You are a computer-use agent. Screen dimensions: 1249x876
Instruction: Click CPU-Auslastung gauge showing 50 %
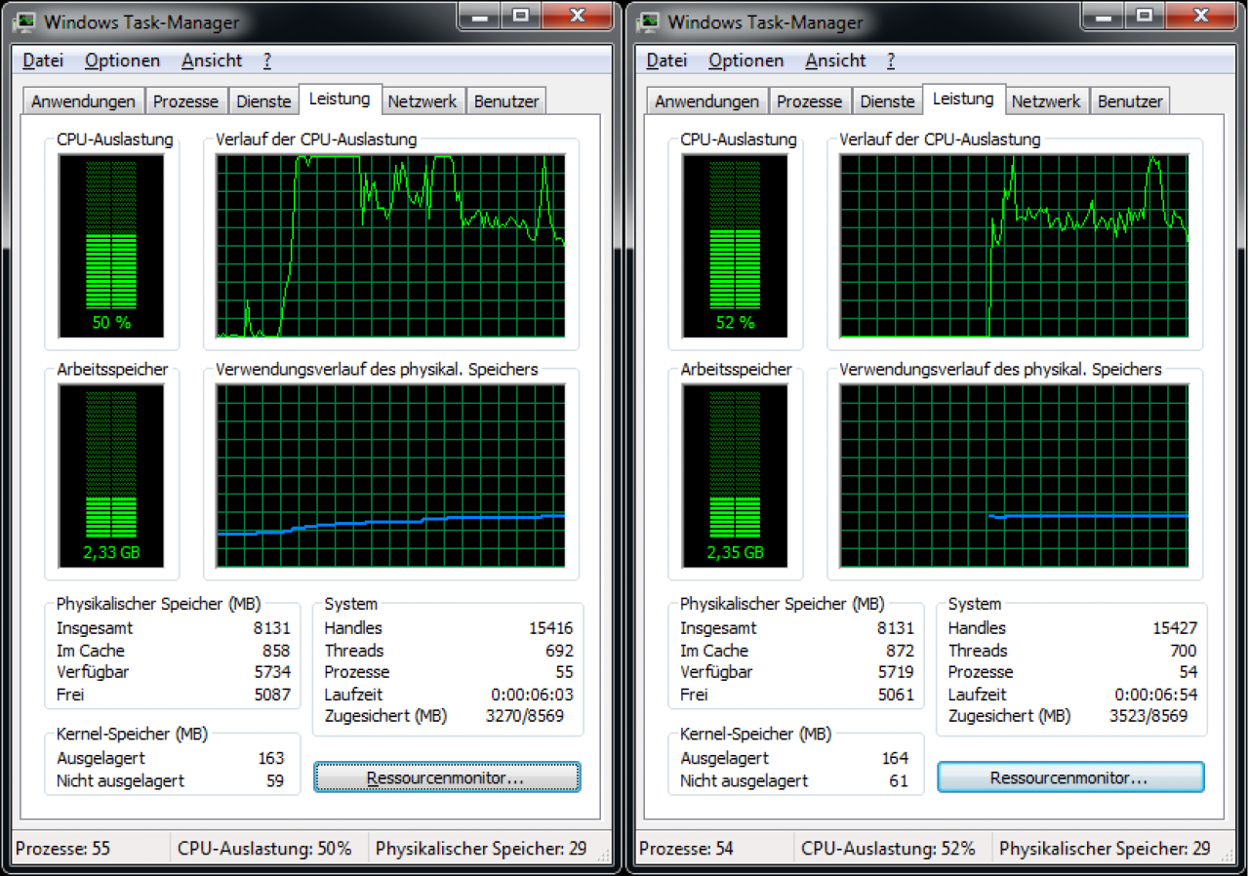coord(111,246)
